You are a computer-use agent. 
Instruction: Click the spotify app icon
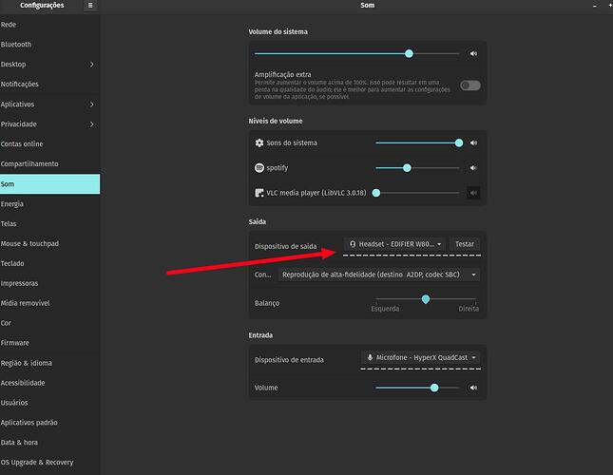(259, 168)
